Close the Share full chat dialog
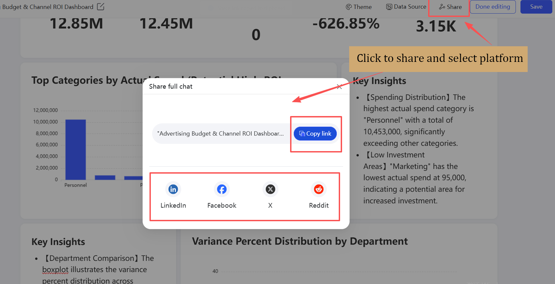Screen dimensions: 555x284 pyautogui.click(x=339, y=87)
